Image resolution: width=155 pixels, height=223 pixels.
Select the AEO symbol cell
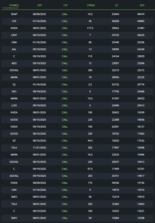click(14, 63)
